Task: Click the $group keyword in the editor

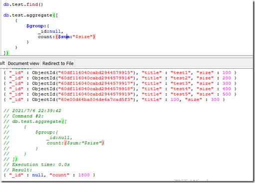Action: pyautogui.click(x=35, y=26)
